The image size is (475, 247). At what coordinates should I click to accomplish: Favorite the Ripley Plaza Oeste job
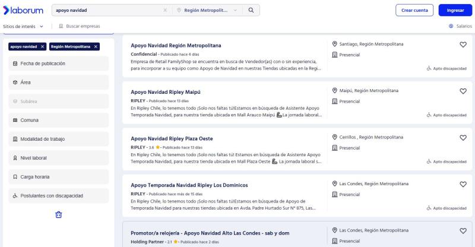[x=463, y=138]
